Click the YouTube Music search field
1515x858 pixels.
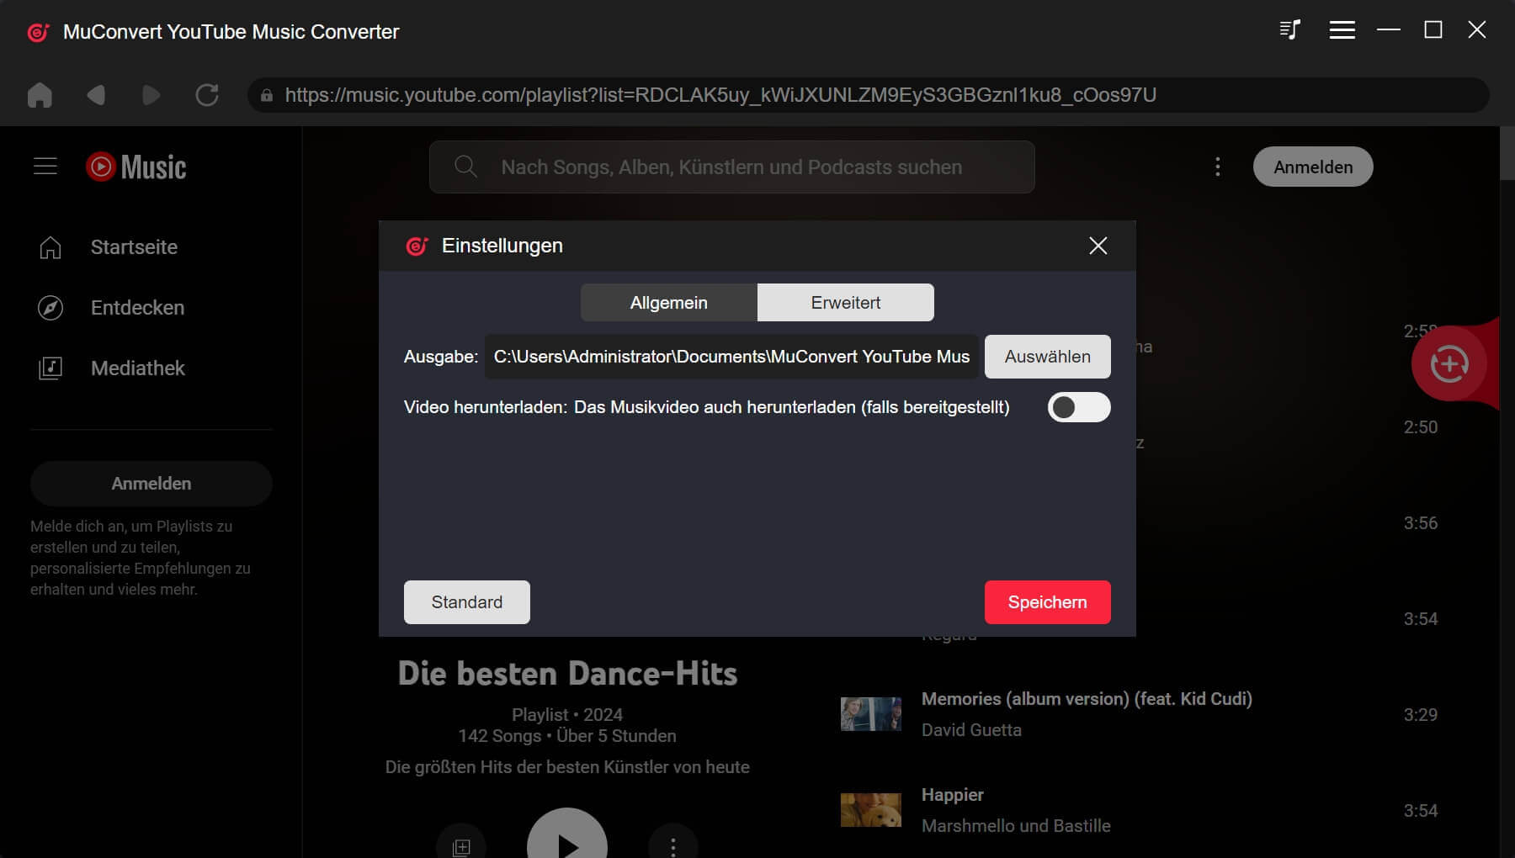pos(732,167)
